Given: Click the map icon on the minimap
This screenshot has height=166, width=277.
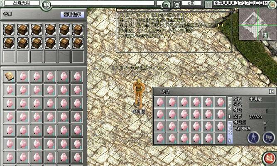Looking at the screenshot, I should pos(265,36).
